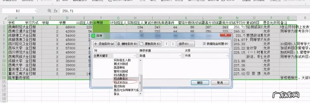Click the magnifier icon beside the fx symbol

(x=50, y=11)
